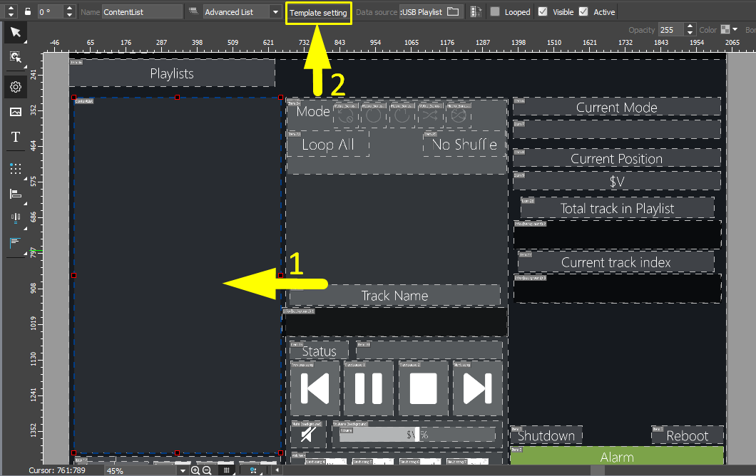Click the lock icon in top toolbar
Image resolution: width=756 pixels, height=476 pixels.
click(27, 12)
